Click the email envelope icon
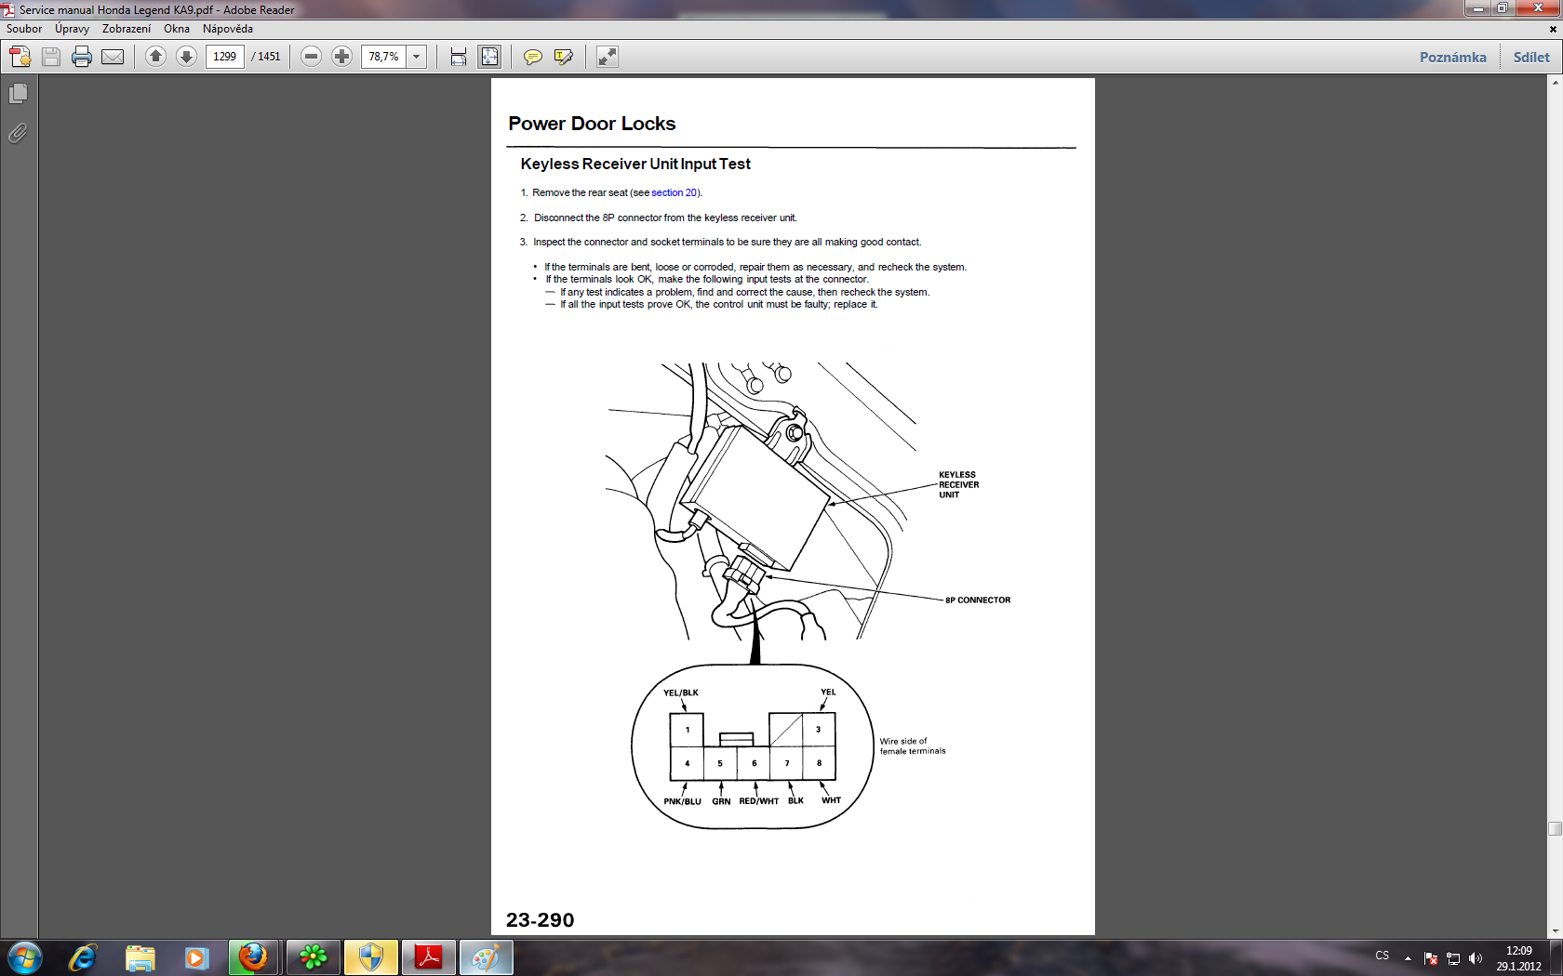This screenshot has height=976, width=1563. [x=113, y=57]
